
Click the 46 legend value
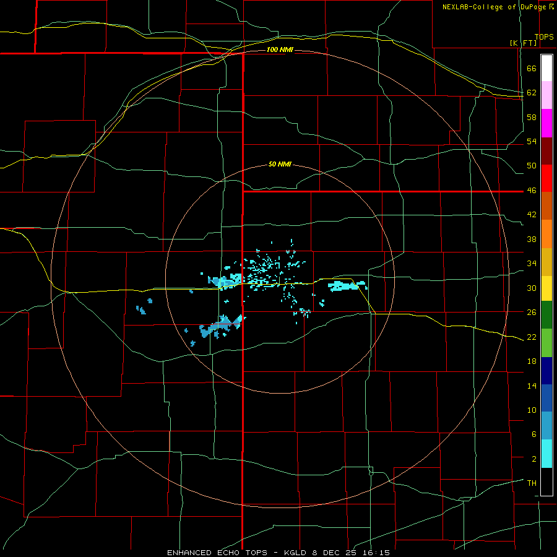coord(532,191)
